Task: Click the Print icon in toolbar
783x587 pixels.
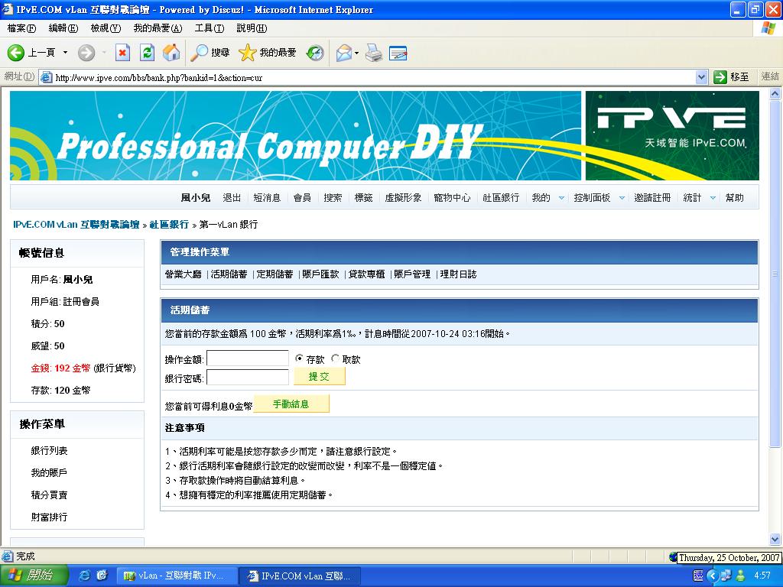Action: tap(373, 53)
